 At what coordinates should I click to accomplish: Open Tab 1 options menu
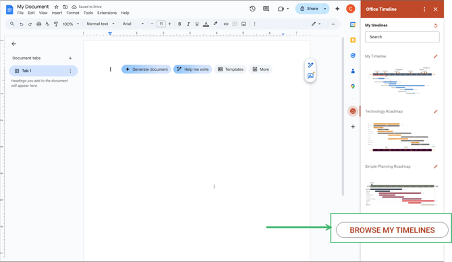point(70,71)
